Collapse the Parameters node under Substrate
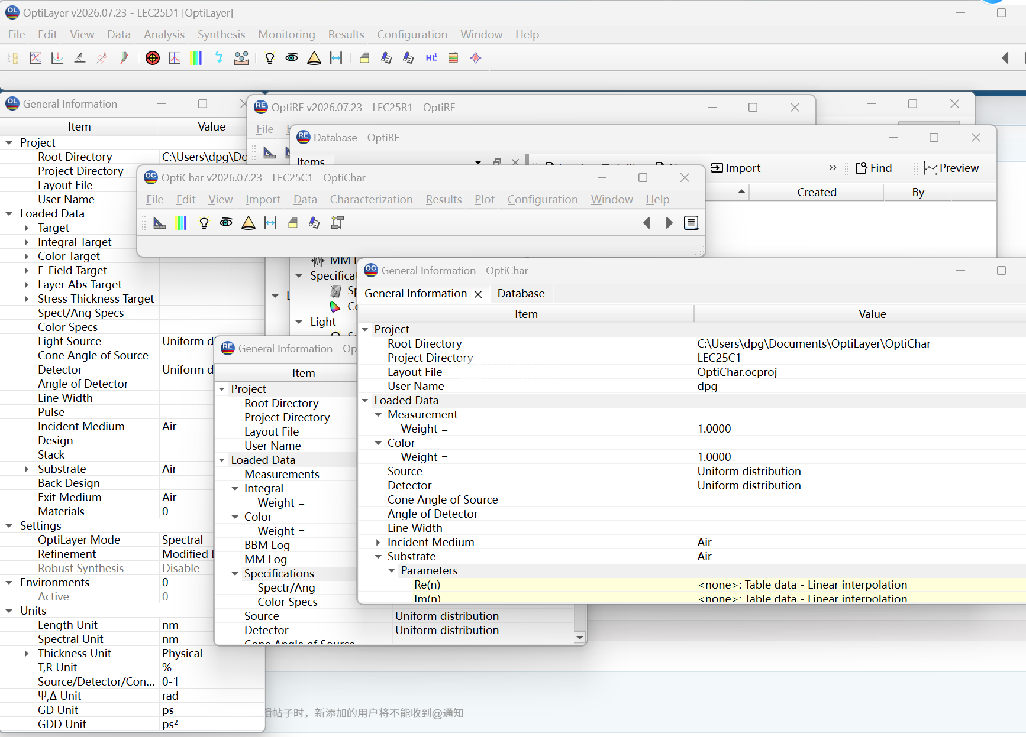The width and height of the screenshot is (1026, 737). click(391, 571)
